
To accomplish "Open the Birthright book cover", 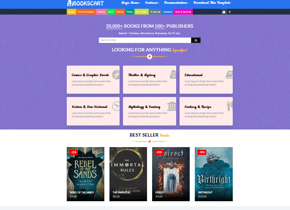I will [214, 174].
